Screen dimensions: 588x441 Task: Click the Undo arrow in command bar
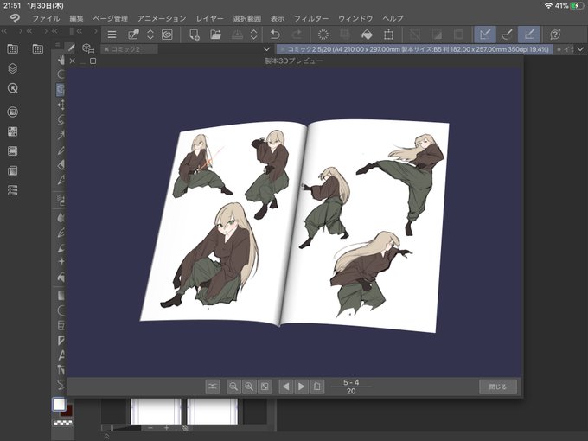[x=275, y=35]
